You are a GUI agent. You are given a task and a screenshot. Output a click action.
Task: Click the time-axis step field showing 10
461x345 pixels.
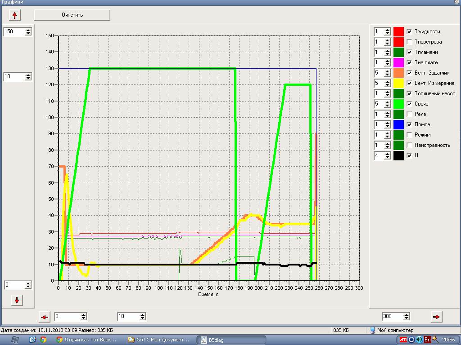coord(131,317)
